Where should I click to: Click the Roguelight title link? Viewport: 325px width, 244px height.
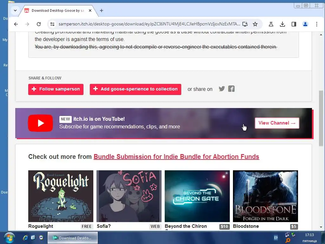[41, 226]
